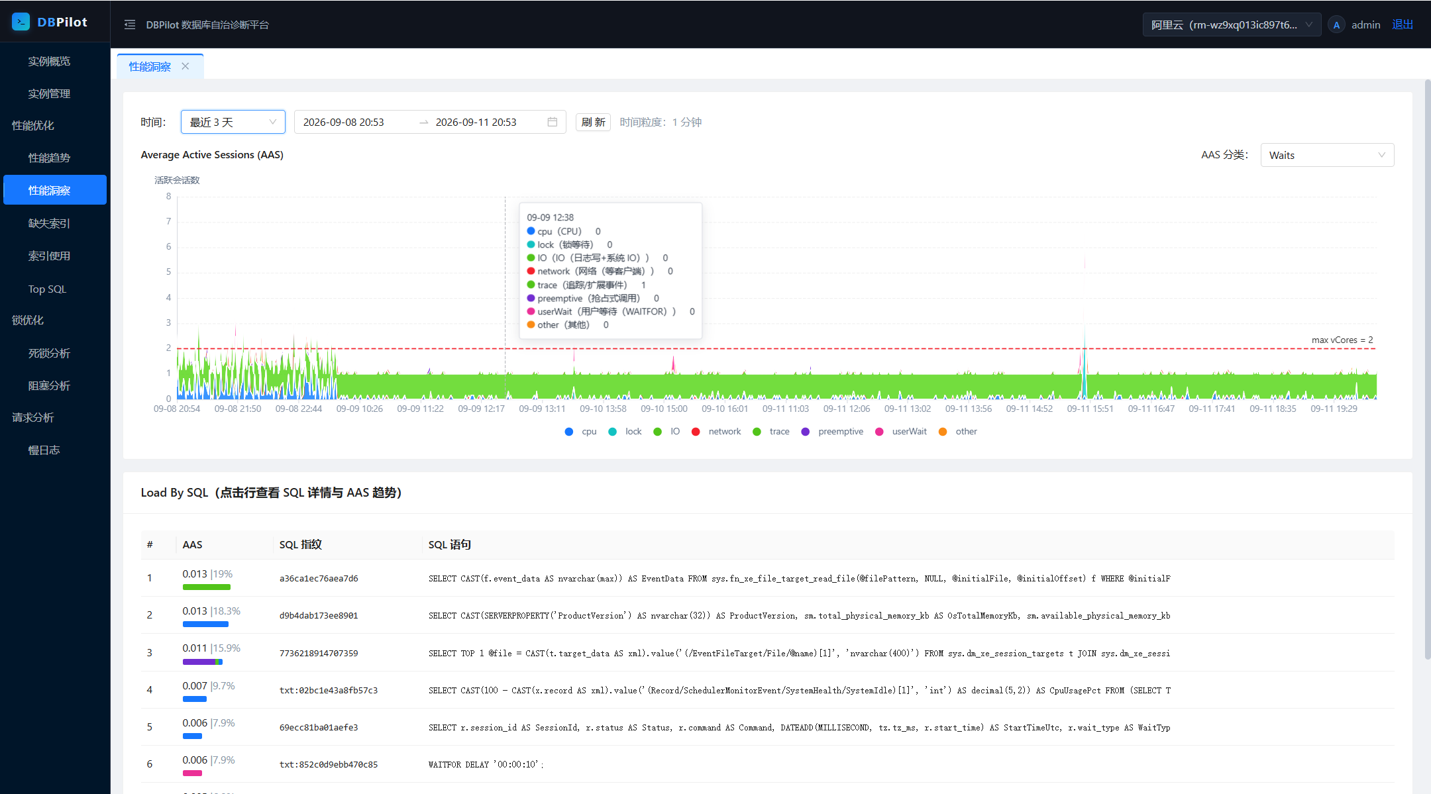Collapse sidebar with the menu fold icon
The height and width of the screenshot is (794, 1431).
tap(130, 25)
